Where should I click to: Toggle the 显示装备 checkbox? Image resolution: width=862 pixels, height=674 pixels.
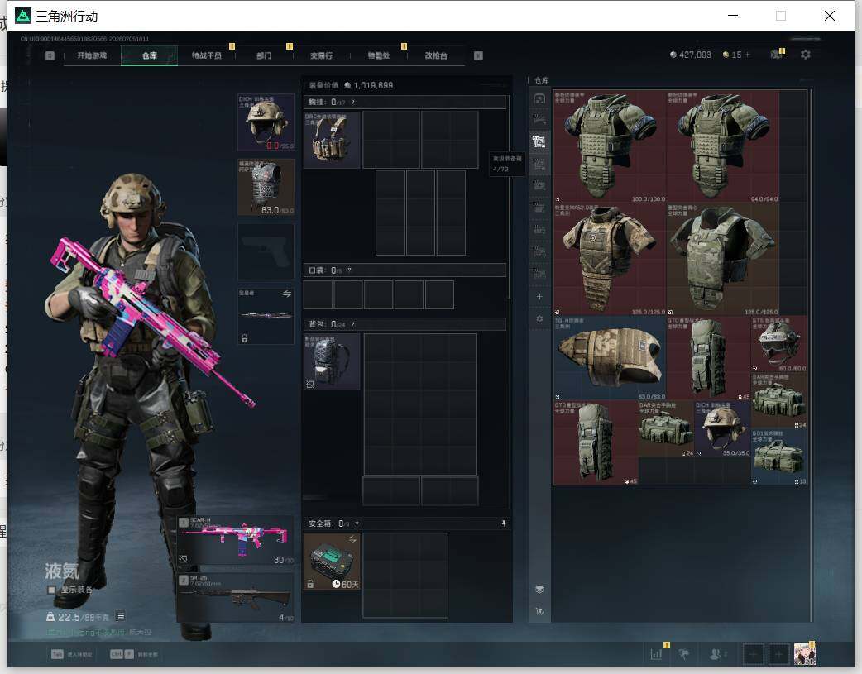[51, 590]
